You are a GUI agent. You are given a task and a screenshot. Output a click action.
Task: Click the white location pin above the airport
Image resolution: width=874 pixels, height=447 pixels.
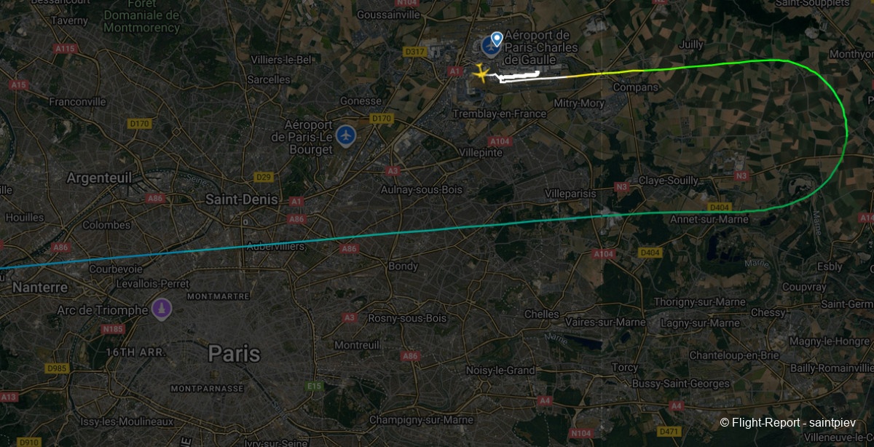pos(497,39)
